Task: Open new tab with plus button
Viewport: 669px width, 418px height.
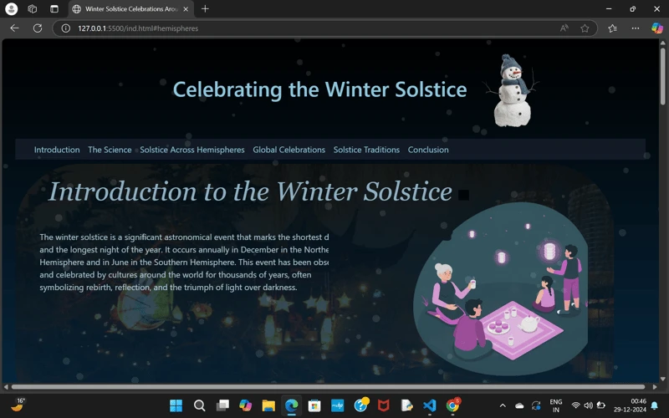Action: [205, 8]
